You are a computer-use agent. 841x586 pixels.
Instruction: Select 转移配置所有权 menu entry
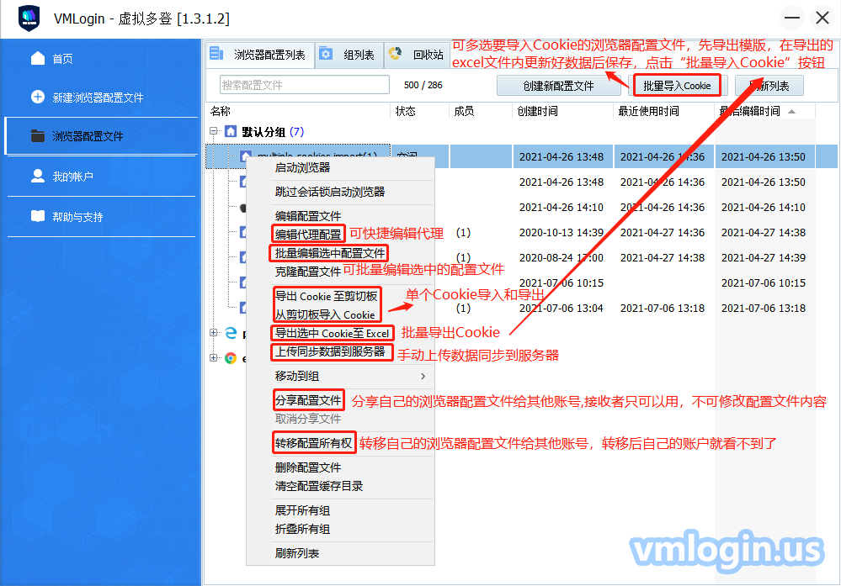[x=314, y=443]
